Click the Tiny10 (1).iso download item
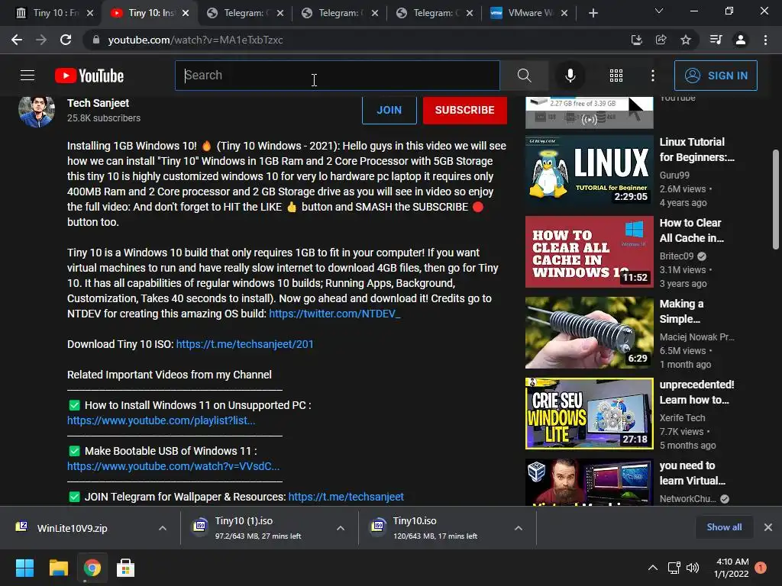Viewport: 782px width, 586px height. (259, 528)
